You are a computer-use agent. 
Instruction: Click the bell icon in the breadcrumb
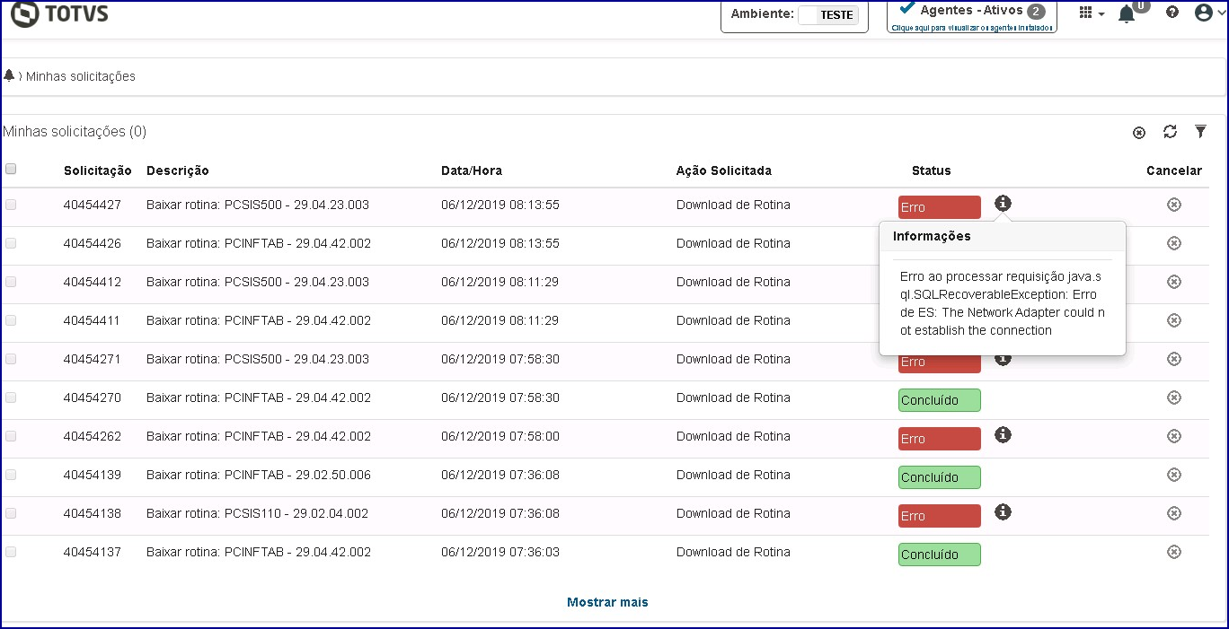tap(9, 75)
